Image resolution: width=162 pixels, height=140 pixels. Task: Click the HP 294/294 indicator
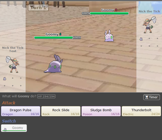click(x=46, y=96)
